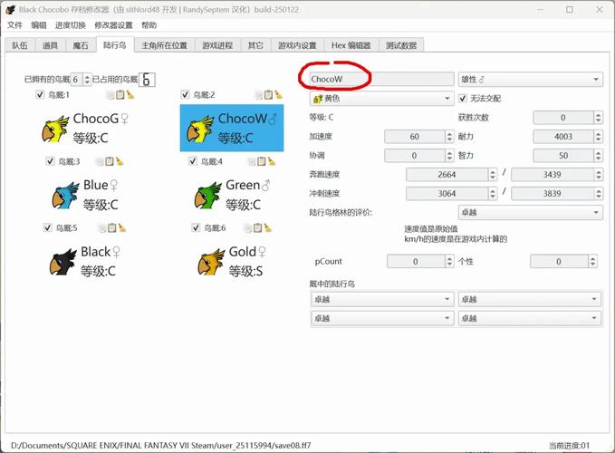Click the 已拥有的鸟厩 stable count spinner
Image resolution: width=615 pixels, height=453 pixels.
point(81,80)
